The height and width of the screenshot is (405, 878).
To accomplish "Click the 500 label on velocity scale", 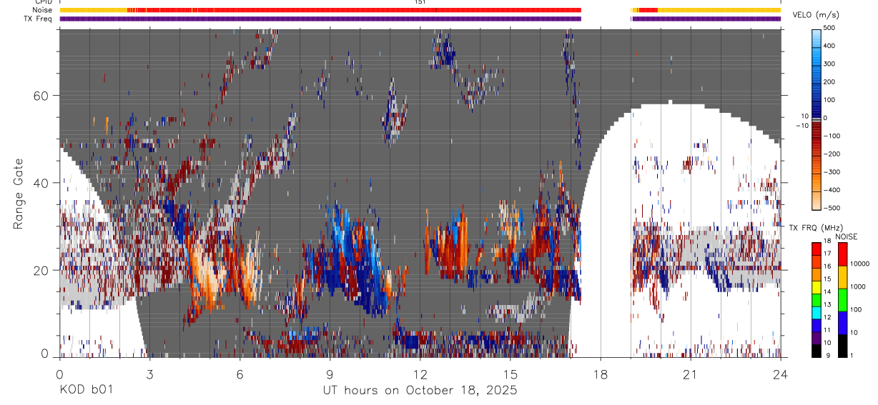I will 830,28.
